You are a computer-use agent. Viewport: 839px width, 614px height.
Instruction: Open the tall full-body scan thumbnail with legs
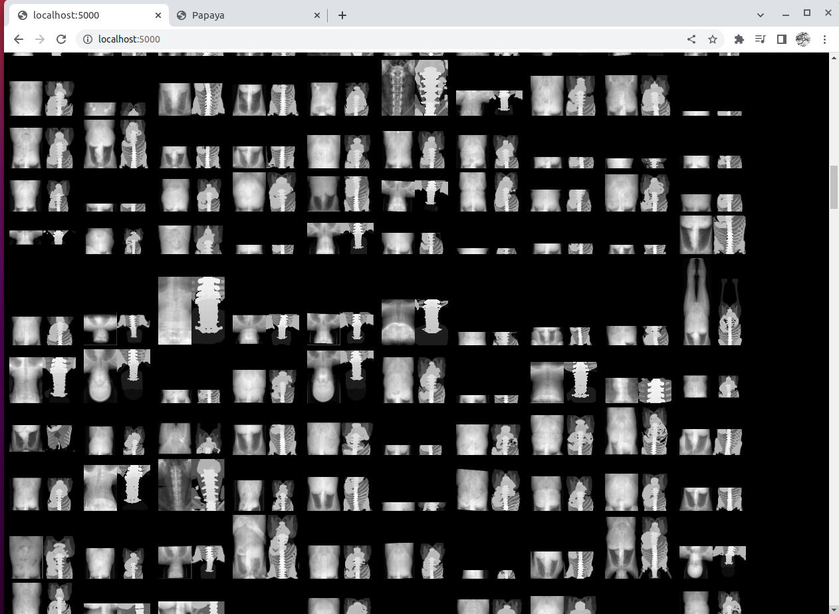713,301
